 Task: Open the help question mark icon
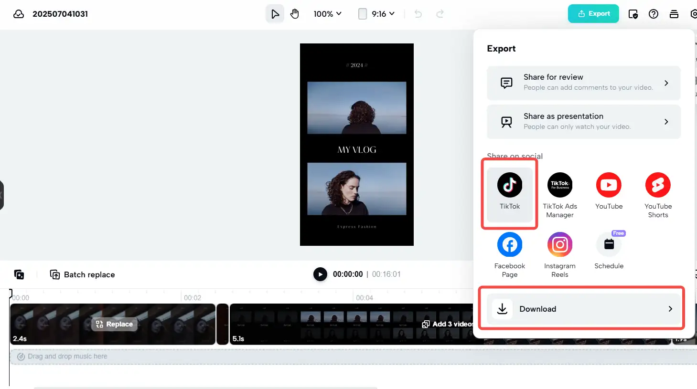[x=654, y=14]
